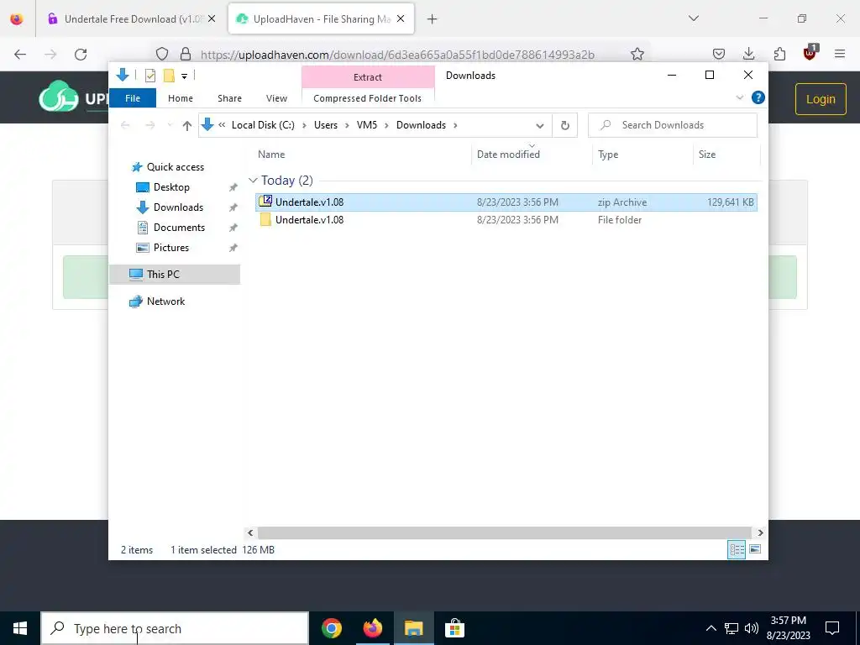Screen dimensions: 860x645
Task: Go up one folder level with the up arrow
Action: coord(187,126)
